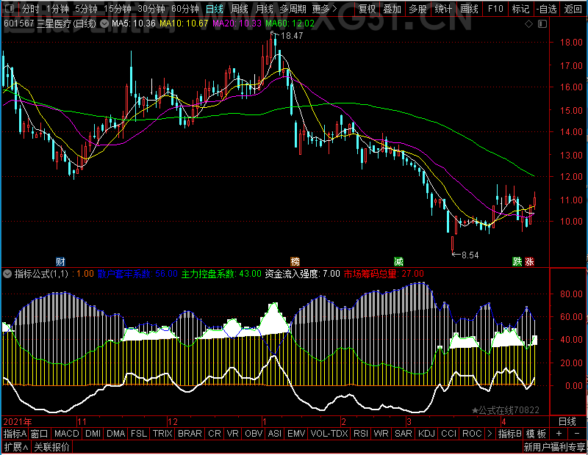Open the 多股 multi-stock view
Image resolution: width=588 pixels, height=455 pixels.
pyautogui.click(x=417, y=9)
